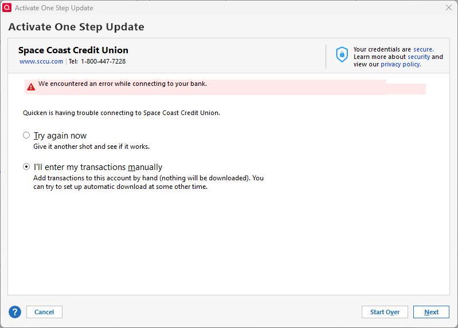Click the Start Over button

pyautogui.click(x=385, y=312)
